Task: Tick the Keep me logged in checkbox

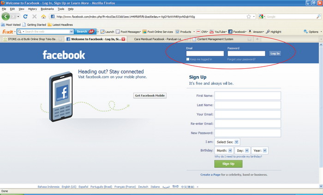Action: click(x=188, y=59)
